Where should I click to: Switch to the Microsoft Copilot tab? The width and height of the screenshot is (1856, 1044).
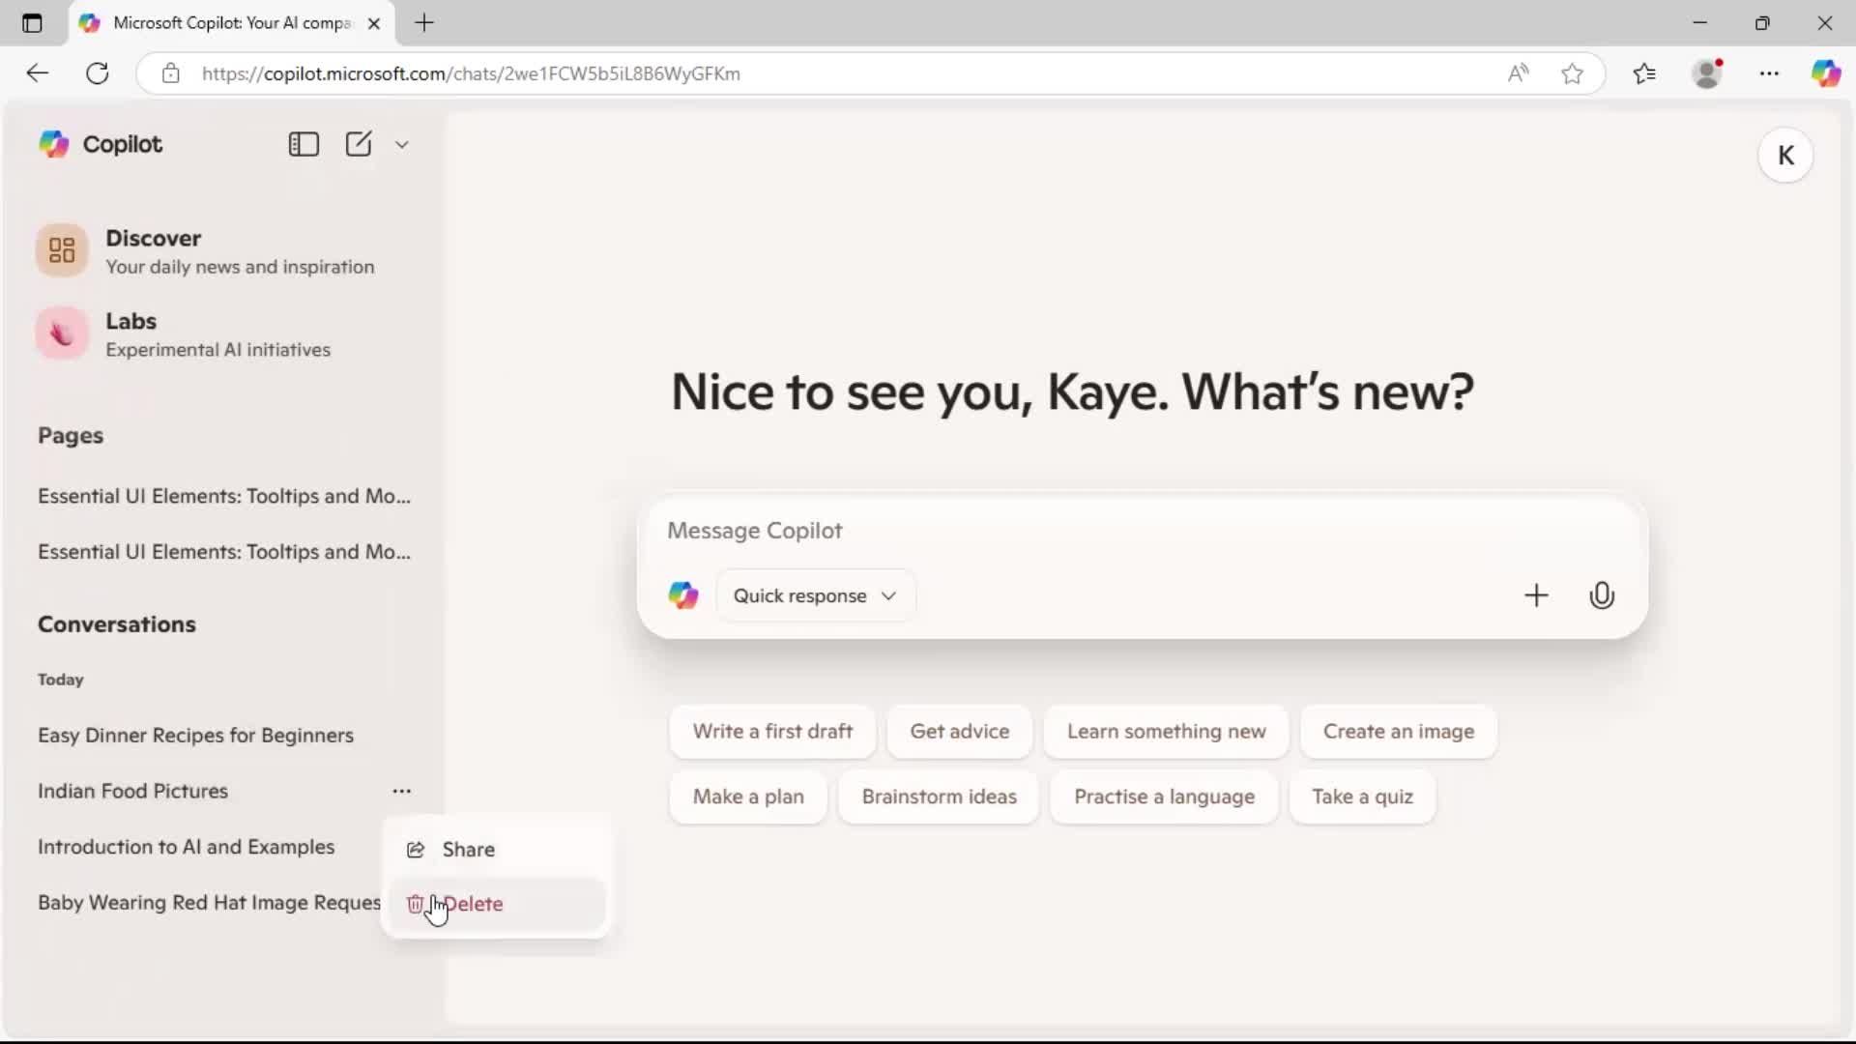(222, 22)
